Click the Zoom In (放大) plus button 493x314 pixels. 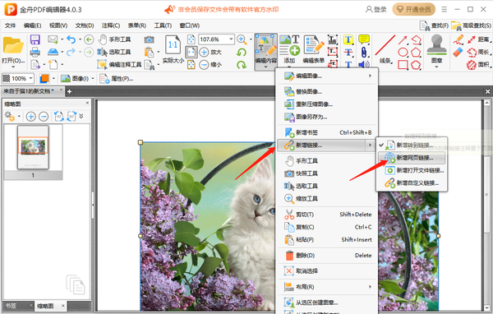pyautogui.click(x=210, y=52)
